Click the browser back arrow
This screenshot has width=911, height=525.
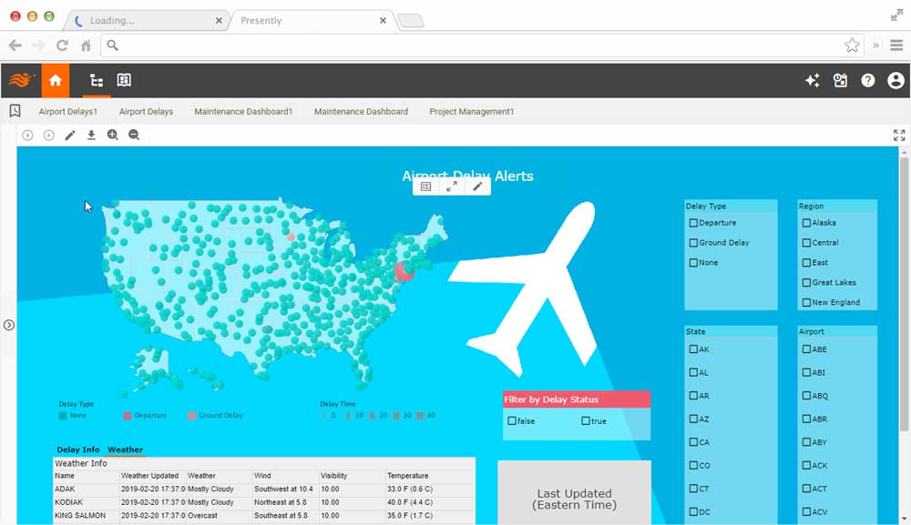(15, 45)
